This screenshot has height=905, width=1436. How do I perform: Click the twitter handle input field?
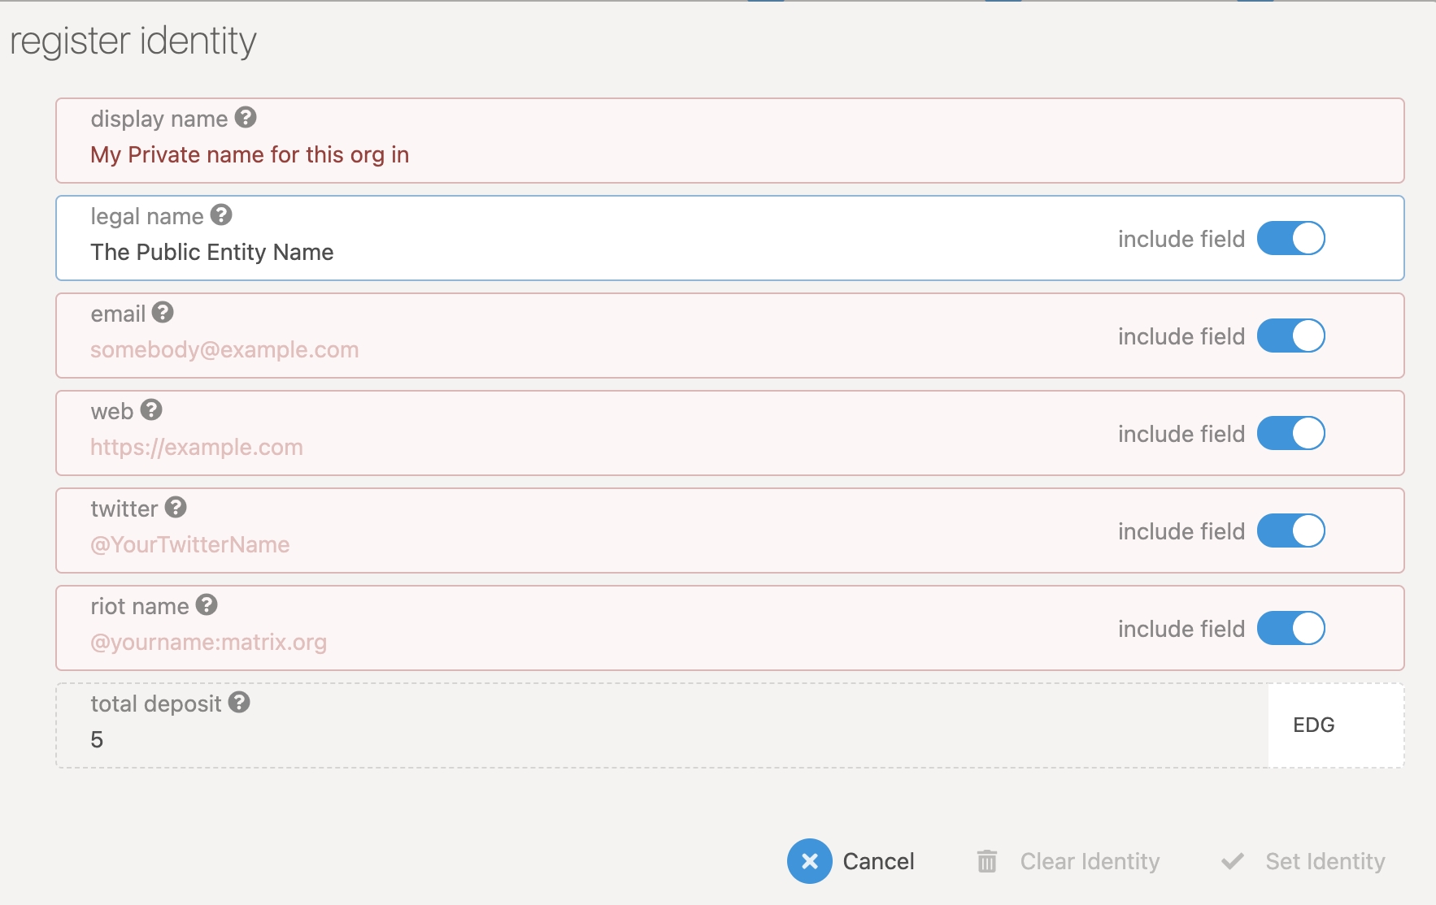click(x=569, y=545)
